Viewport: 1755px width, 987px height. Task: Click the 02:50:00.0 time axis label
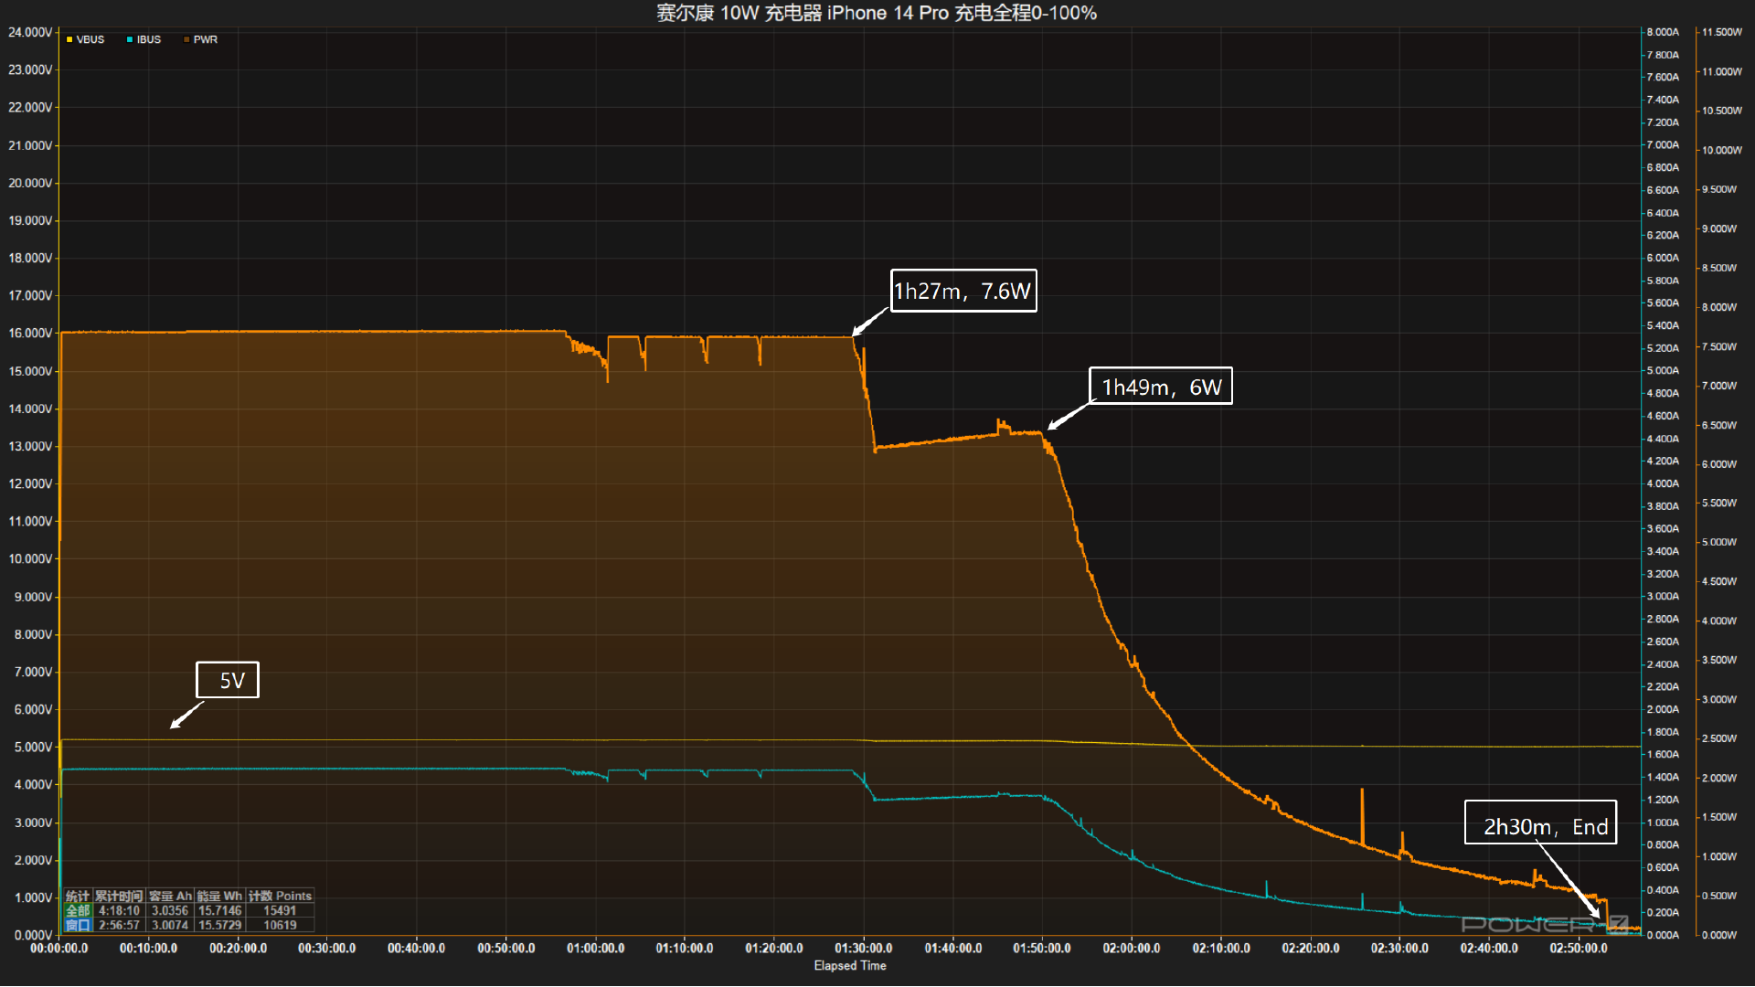coord(1578,948)
